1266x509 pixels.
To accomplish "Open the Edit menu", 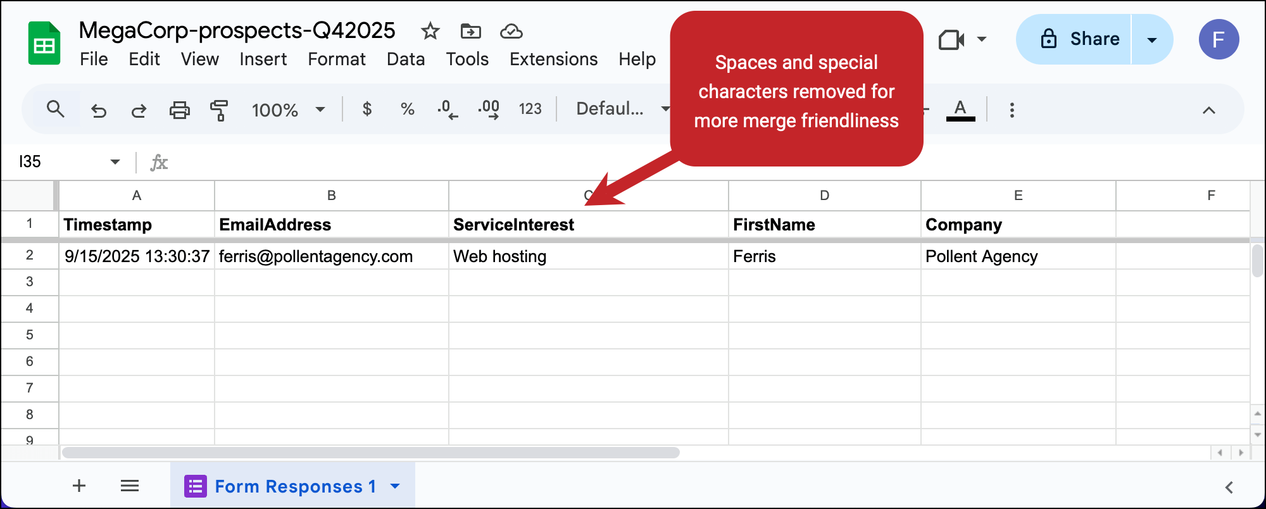I will coord(144,60).
